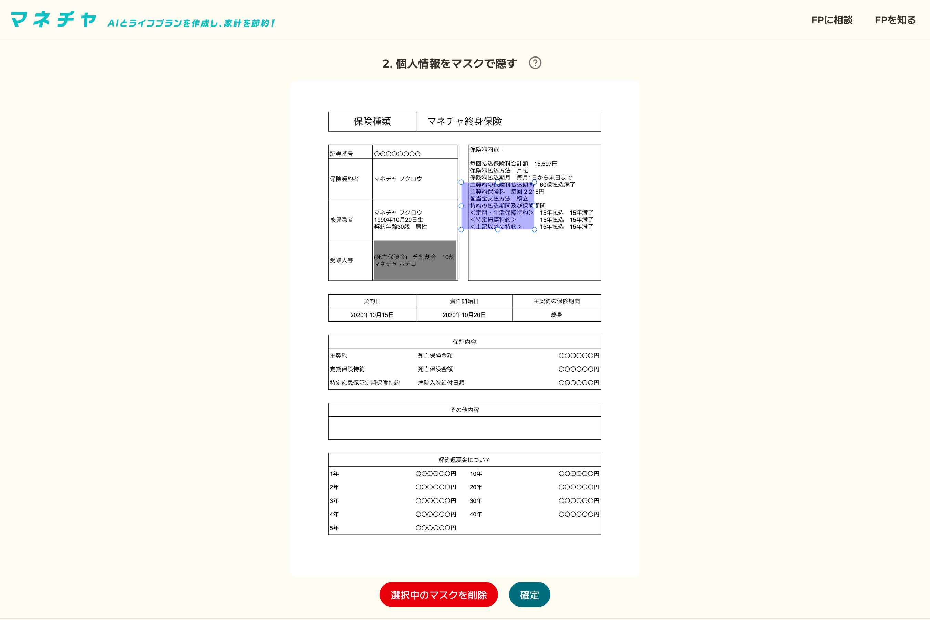930x620 pixels.
Task: Click the 終身 cell under 主契約の保険期間
Action: click(557, 315)
